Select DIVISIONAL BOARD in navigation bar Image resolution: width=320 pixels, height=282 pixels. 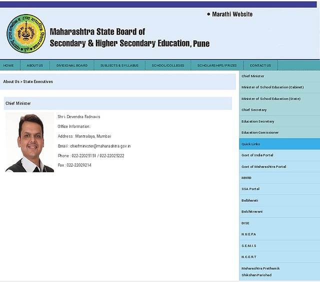click(x=71, y=65)
